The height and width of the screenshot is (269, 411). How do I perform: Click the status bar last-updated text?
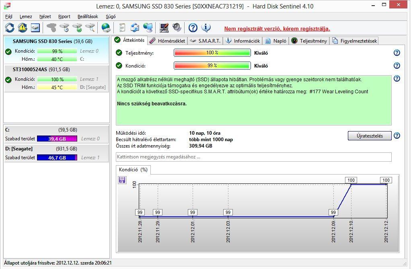point(58,263)
